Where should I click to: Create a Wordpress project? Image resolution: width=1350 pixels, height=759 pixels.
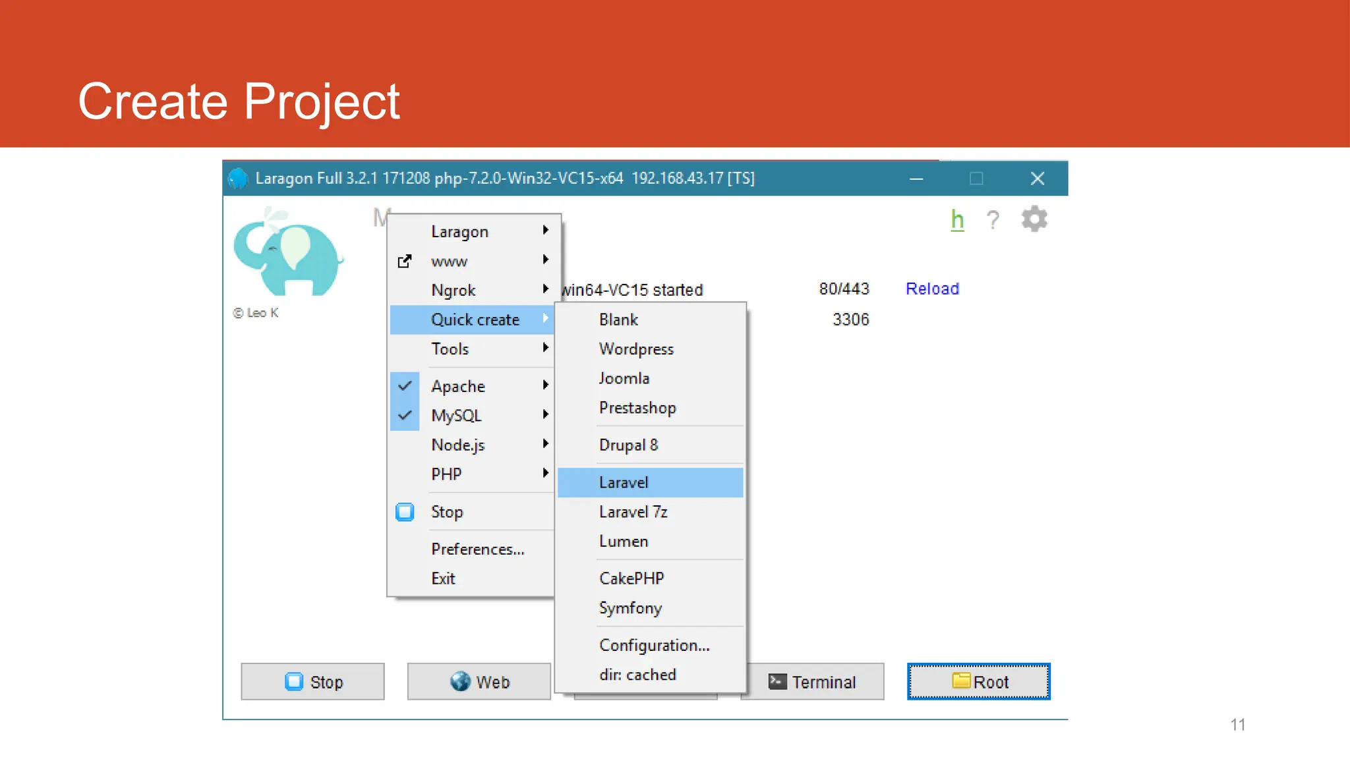tap(651, 349)
